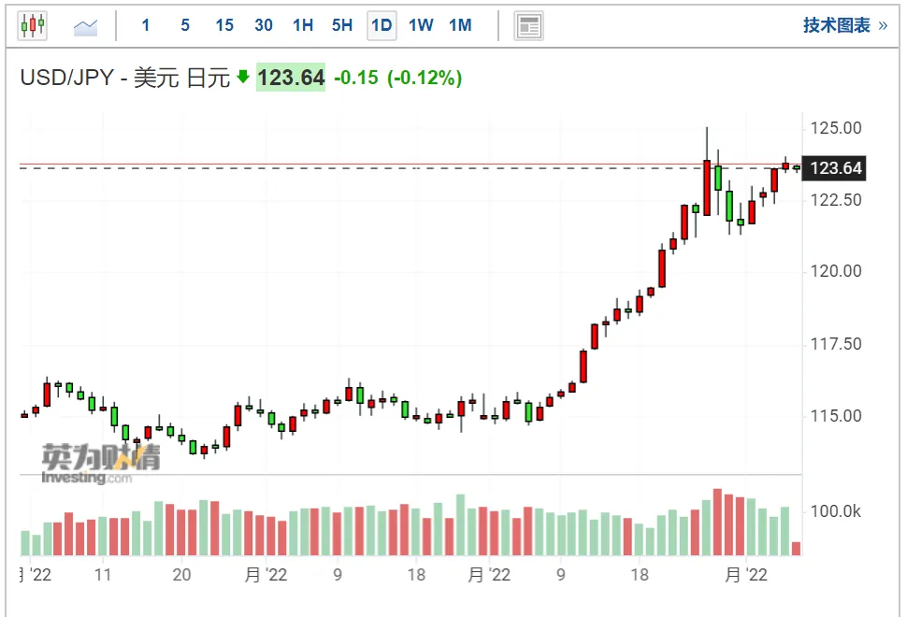Click the tallest red volume bar

pos(717,523)
